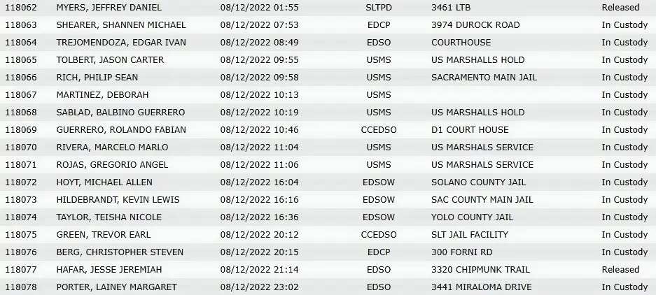656x295 pixels.
Task: Click the name Hoyt, Michael Allen
Action: [x=104, y=182]
